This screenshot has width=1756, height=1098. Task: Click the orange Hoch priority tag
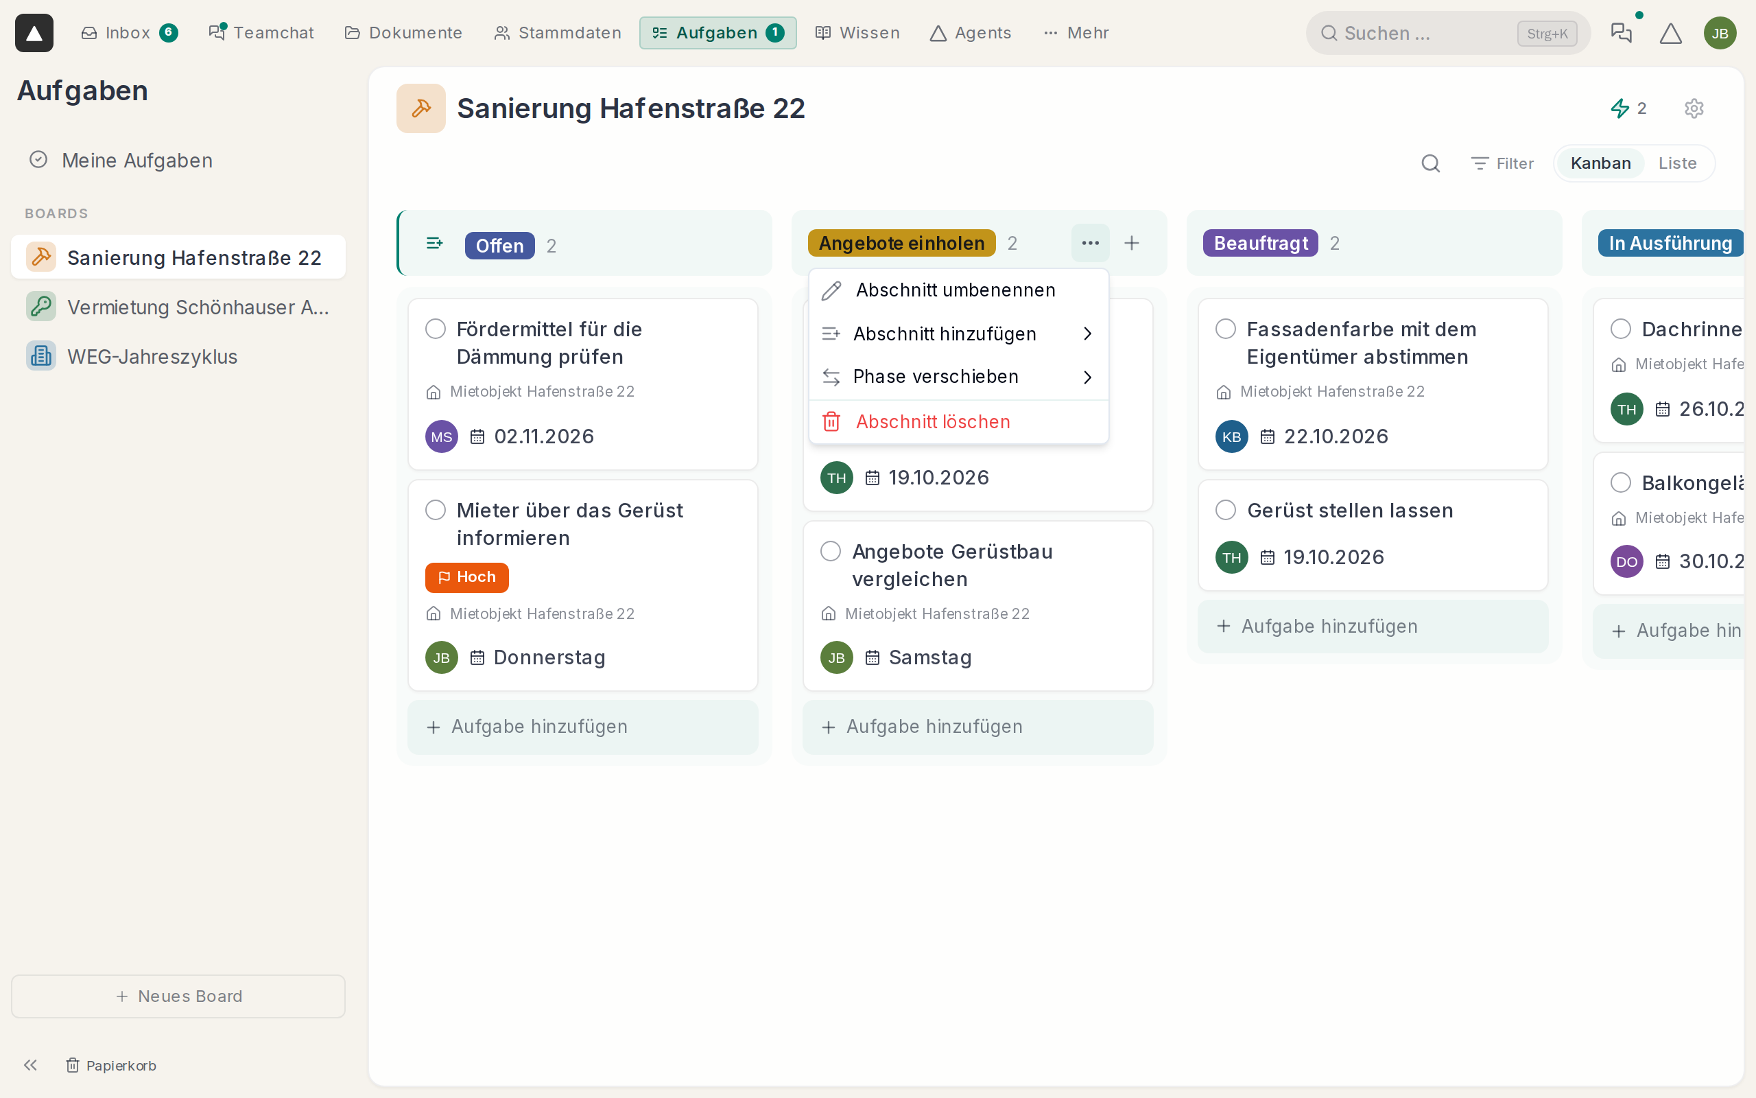point(466,577)
